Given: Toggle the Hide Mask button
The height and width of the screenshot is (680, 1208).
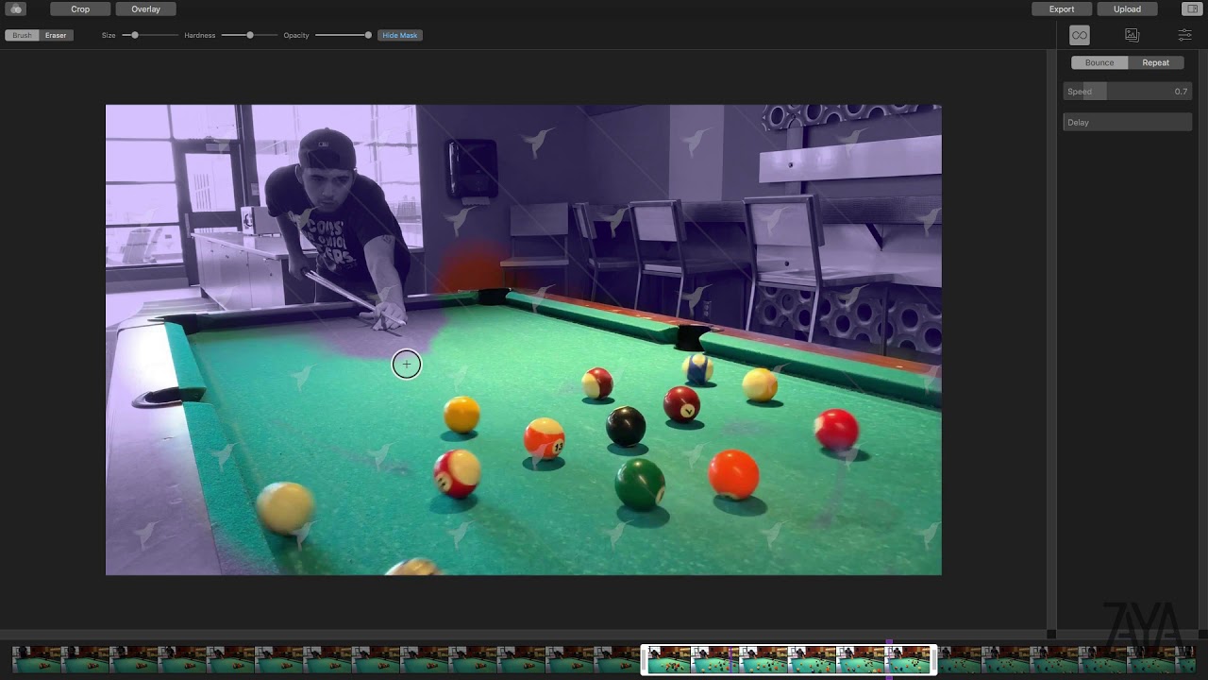Looking at the screenshot, I should coord(400,35).
